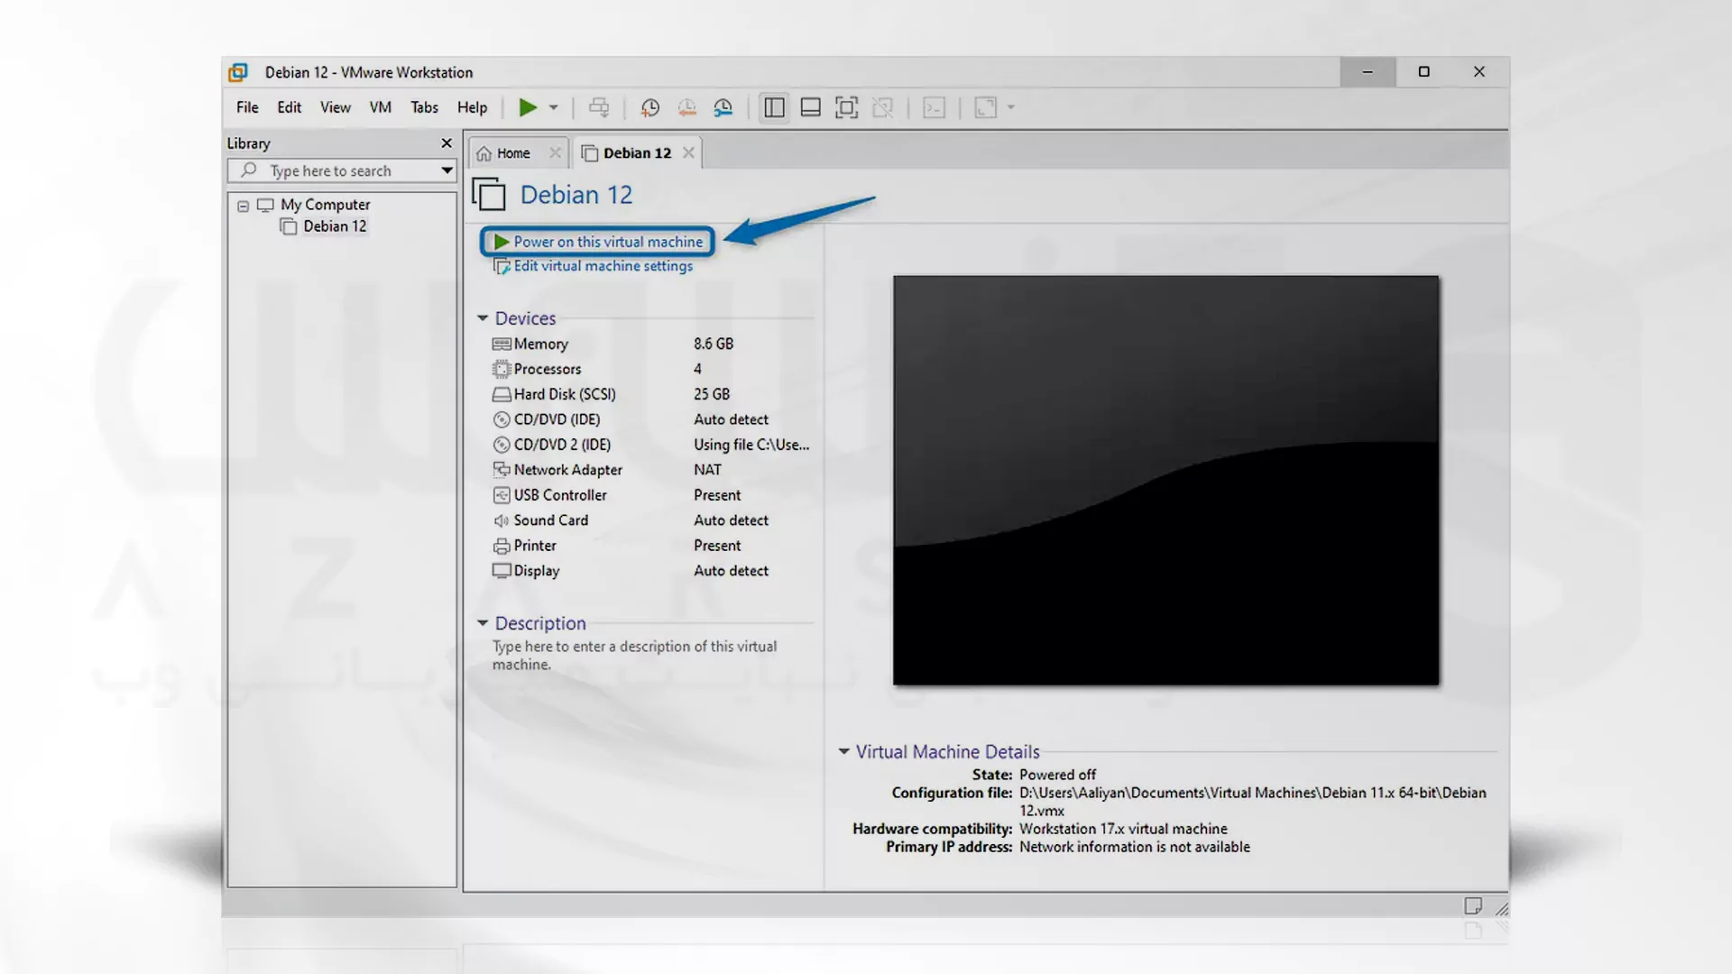Click the message log status bar icon
Screen dimensions: 1732x974
(1473, 905)
